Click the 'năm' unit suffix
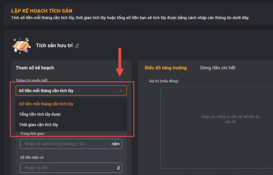Screen dimensions: 273x175 point(116,144)
